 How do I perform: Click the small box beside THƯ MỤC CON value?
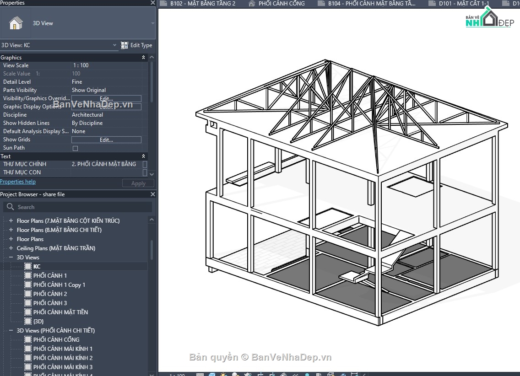tap(145, 172)
